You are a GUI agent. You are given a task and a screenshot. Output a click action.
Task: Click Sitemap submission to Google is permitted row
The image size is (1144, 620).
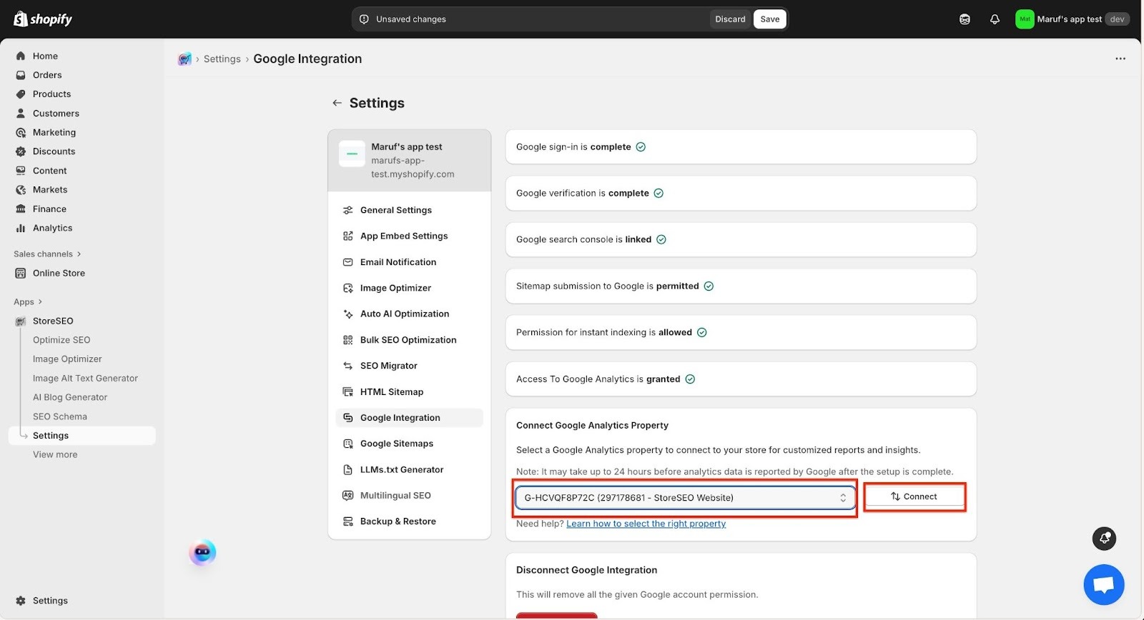click(x=741, y=286)
